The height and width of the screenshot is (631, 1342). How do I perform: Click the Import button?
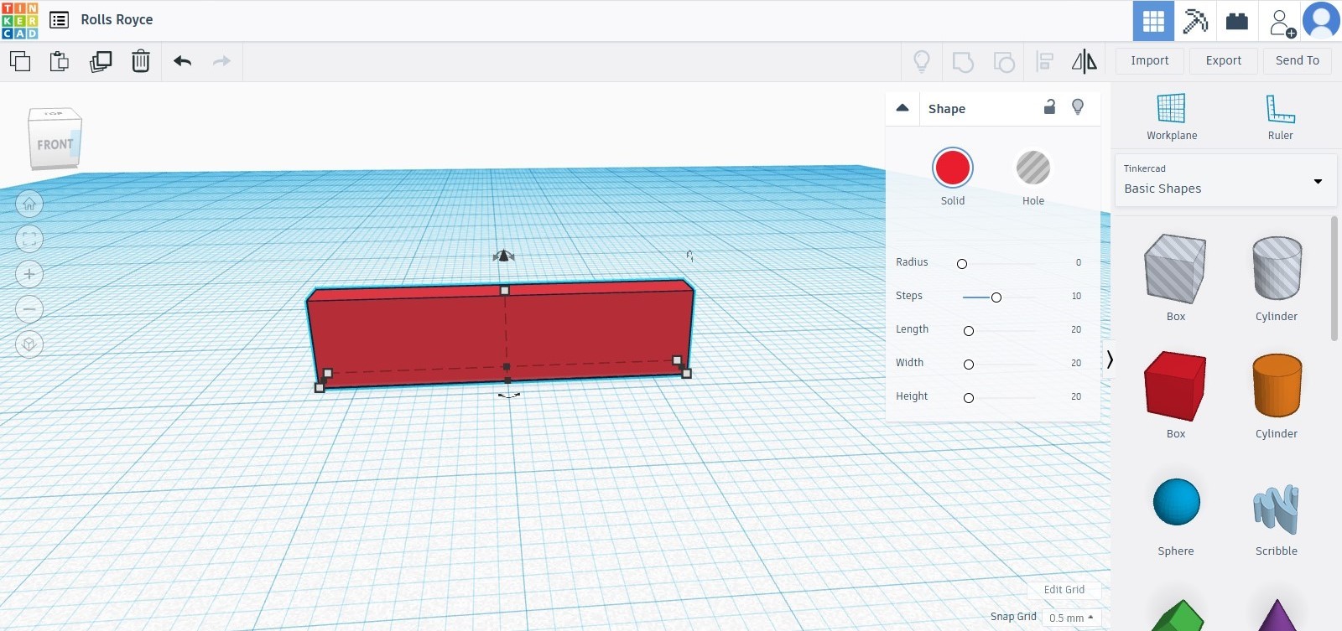click(1150, 61)
